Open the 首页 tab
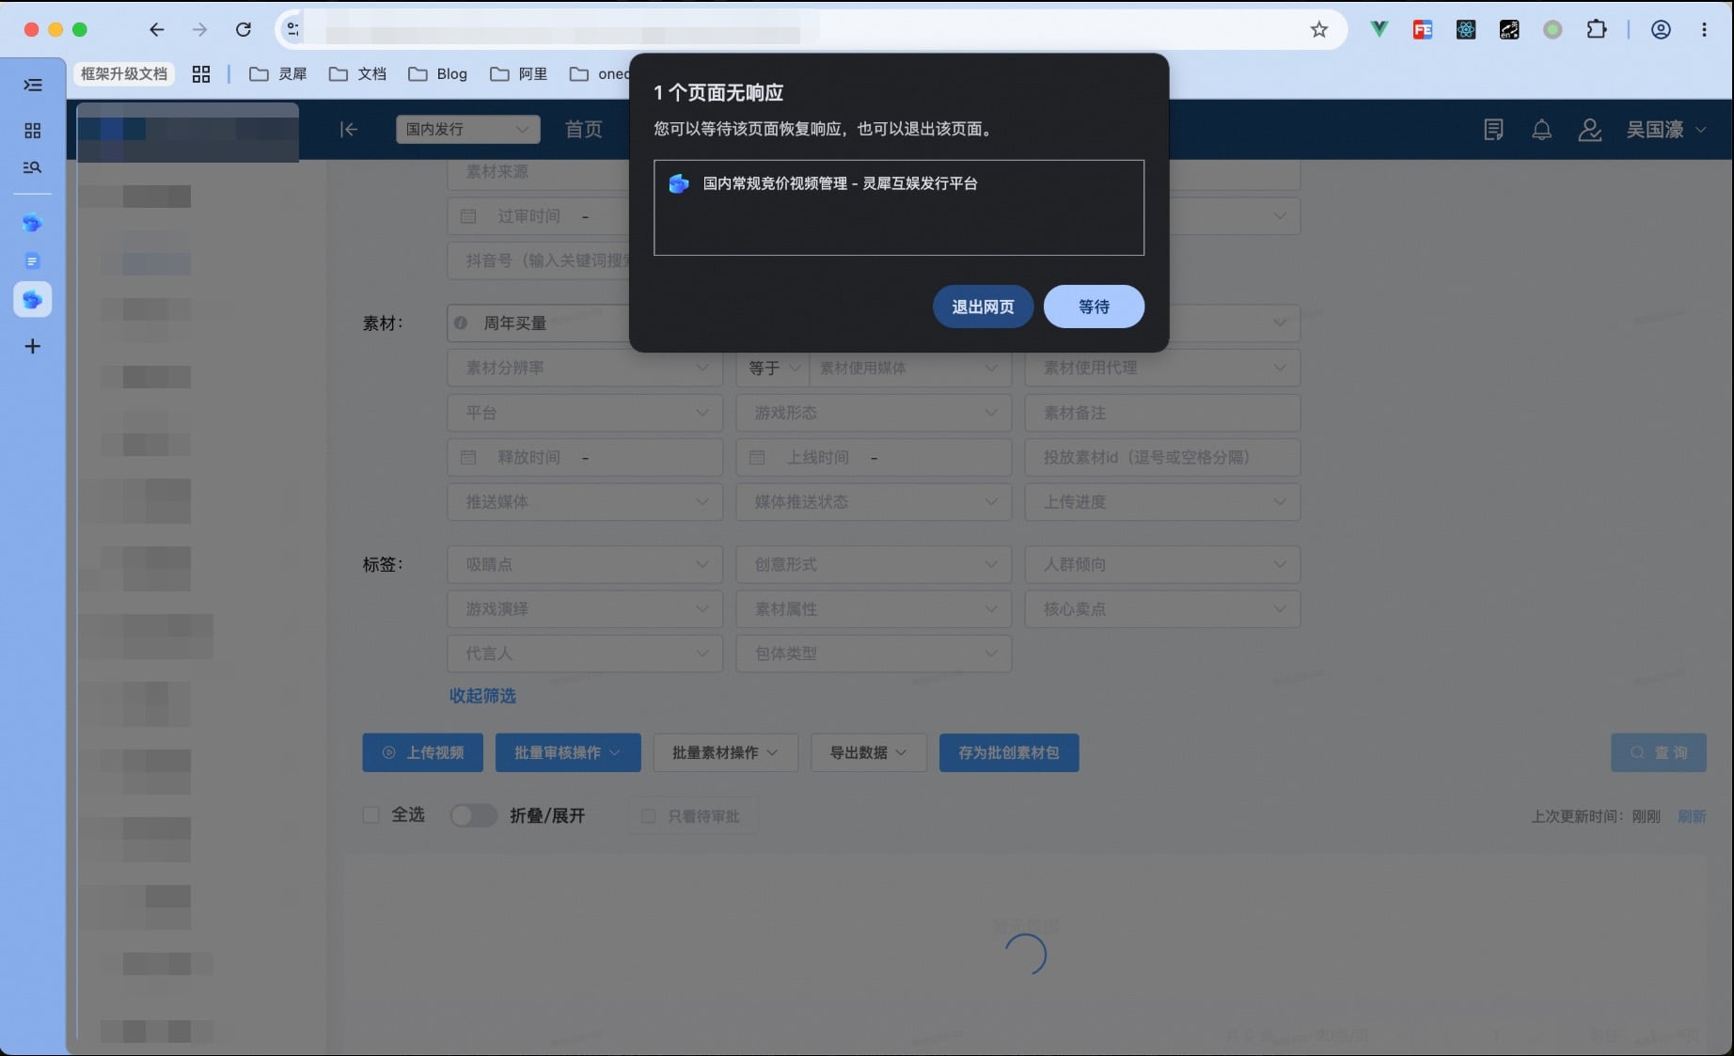Viewport: 1734px width, 1056px height. pyautogui.click(x=584, y=130)
